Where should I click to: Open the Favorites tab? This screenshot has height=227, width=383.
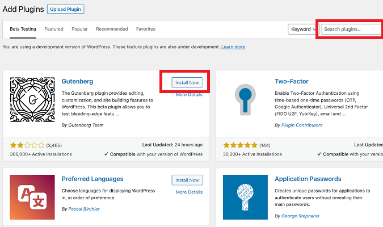coord(146,29)
